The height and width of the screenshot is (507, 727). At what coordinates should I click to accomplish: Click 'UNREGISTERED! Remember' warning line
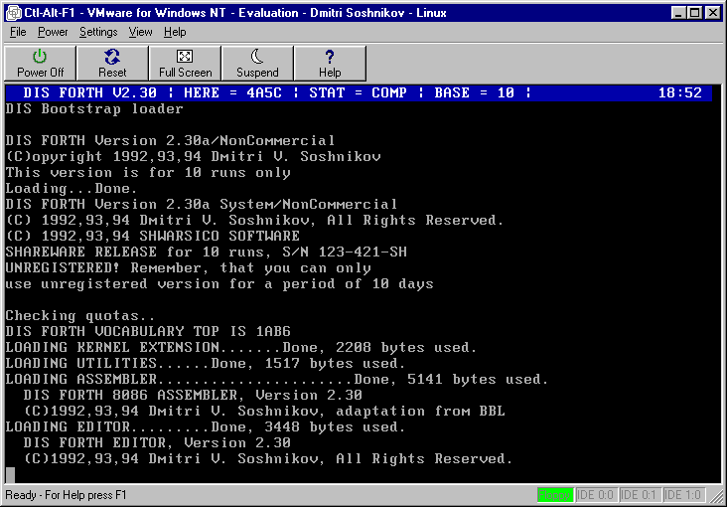(189, 267)
